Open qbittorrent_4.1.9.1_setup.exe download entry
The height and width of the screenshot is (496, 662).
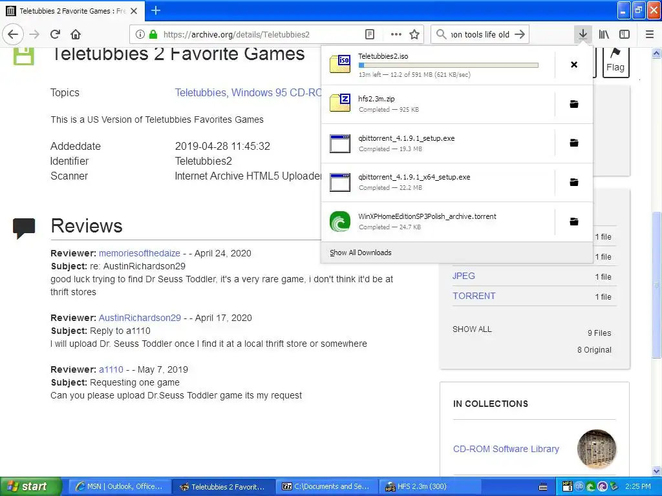pyautogui.click(x=438, y=143)
